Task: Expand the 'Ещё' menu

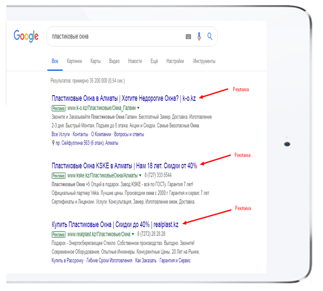Action: [x=154, y=61]
